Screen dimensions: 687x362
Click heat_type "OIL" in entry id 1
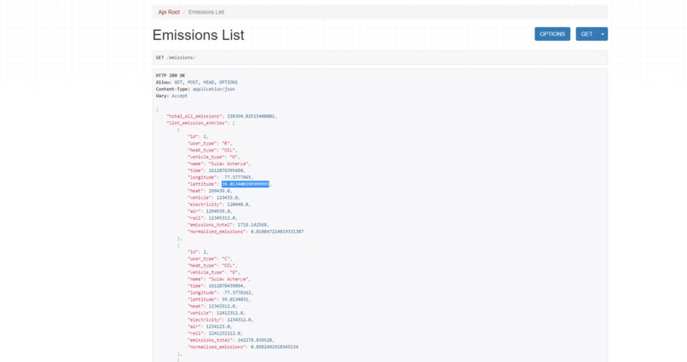(x=212, y=150)
